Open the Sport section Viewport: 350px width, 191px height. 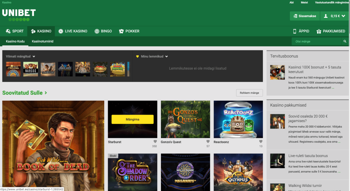pyautogui.click(x=14, y=31)
